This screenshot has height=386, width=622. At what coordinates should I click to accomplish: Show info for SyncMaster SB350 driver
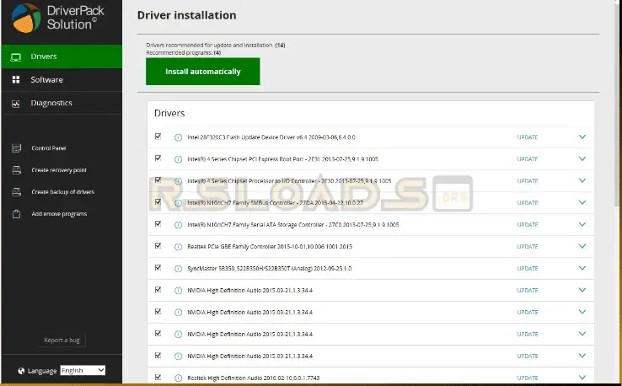(x=178, y=269)
